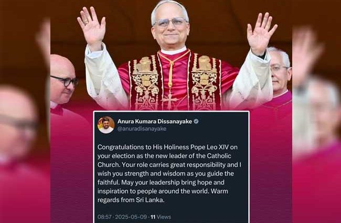The image size is (341, 223).
Task: Click the blue verified badge beside the name
Action: (x=196, y=121)
